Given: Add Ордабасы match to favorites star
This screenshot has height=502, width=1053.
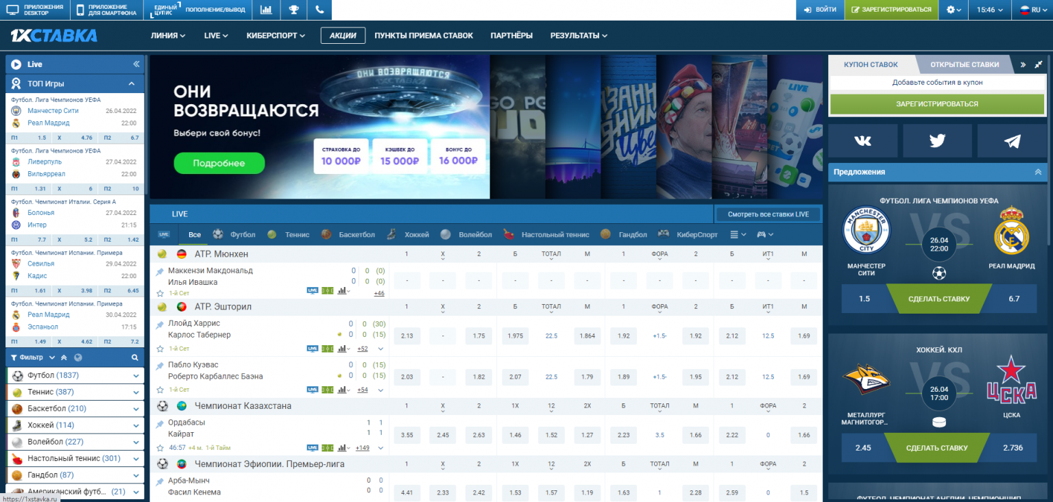Looking at the screenshot, I should (160, 448).
